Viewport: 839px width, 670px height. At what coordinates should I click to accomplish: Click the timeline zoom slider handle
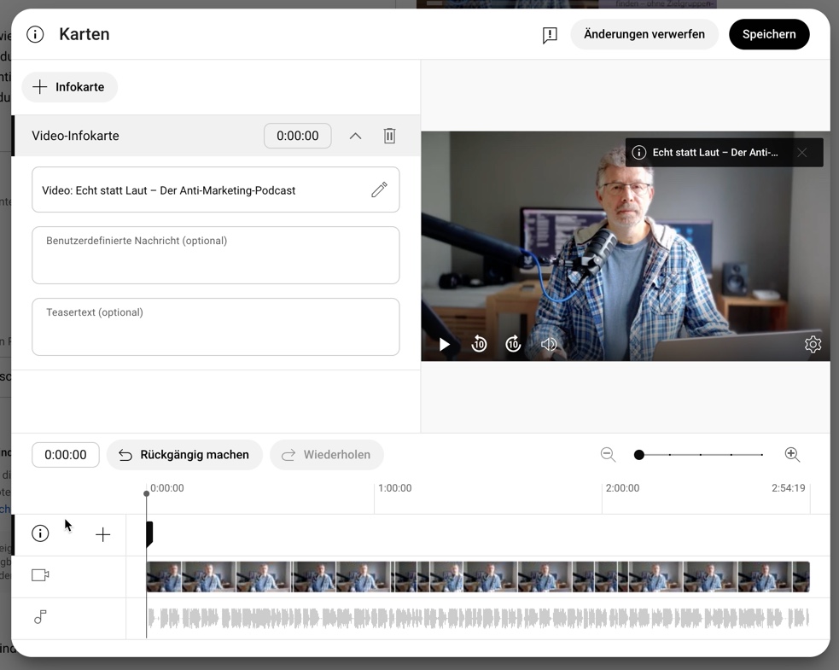coord(639,455)
